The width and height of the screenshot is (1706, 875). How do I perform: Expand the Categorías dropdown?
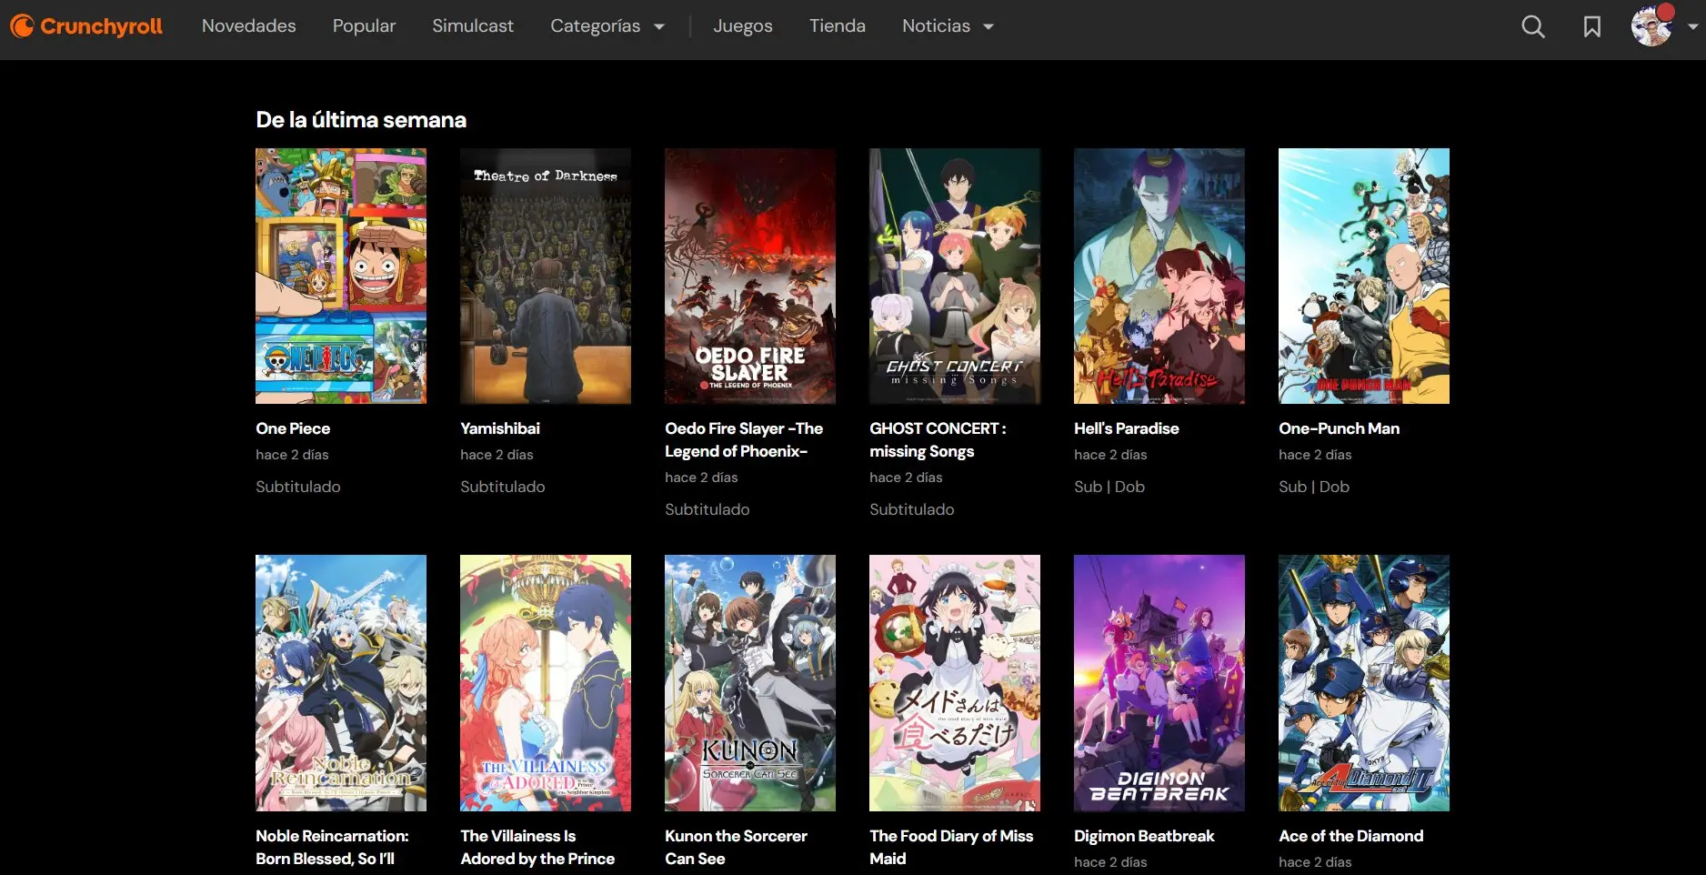click(607, 26)
